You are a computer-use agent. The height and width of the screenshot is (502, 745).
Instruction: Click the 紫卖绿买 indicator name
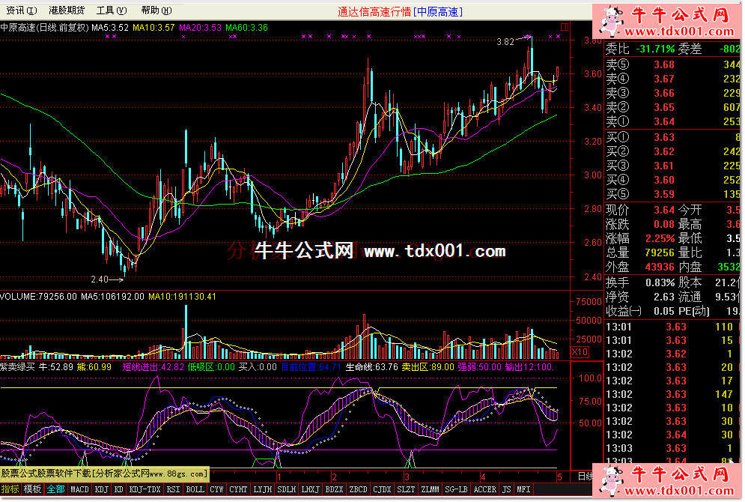point(17,367)
